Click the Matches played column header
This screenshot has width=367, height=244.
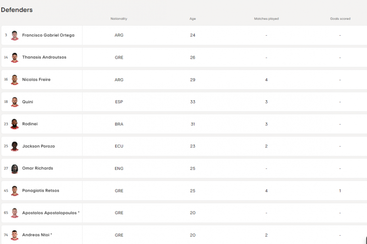(x=266, y=19)
